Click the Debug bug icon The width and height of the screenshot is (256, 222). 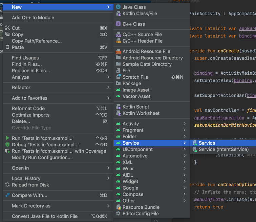7,144
